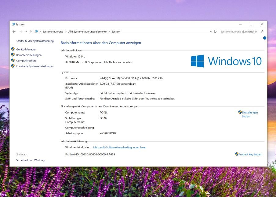Click the forward navigation arrow
The width and height of the screenshot is (276, 197).
(21, 32)
